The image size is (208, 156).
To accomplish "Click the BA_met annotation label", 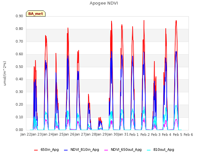I will tap(36, 14).
